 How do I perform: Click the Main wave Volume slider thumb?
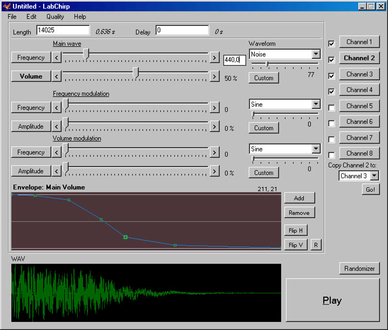(136, 73)
